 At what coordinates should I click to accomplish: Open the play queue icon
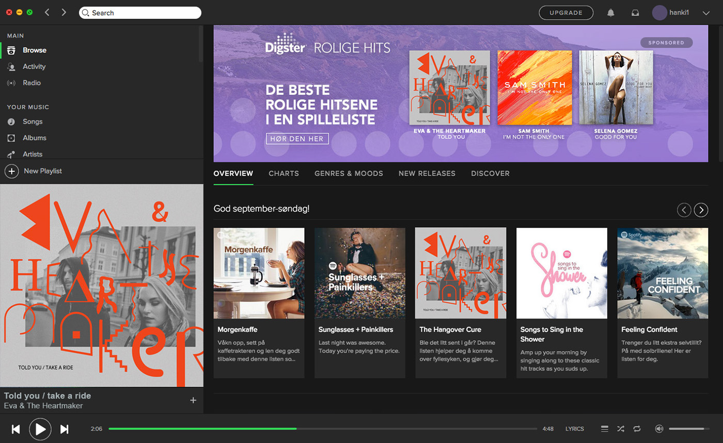[605, 429]
